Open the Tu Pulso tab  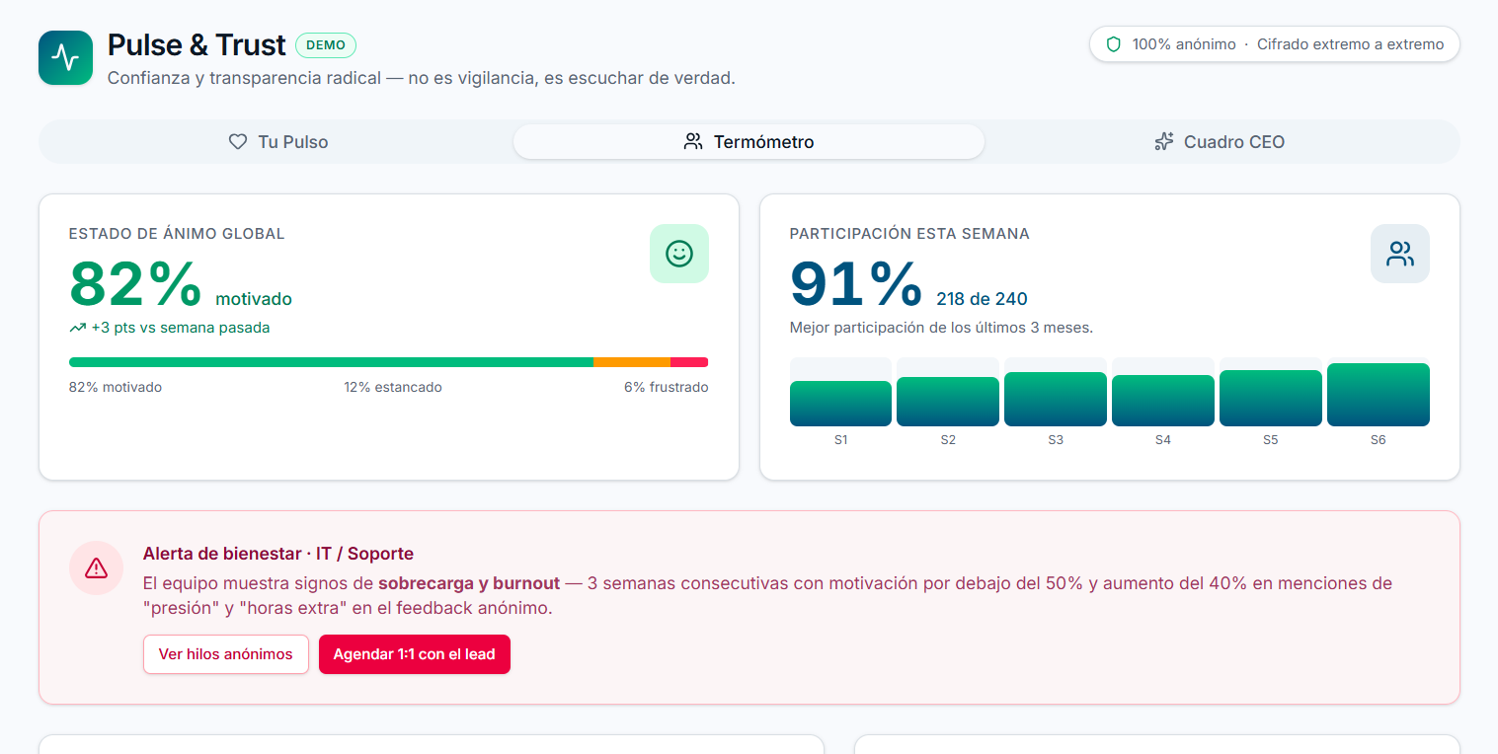[277, 142]
